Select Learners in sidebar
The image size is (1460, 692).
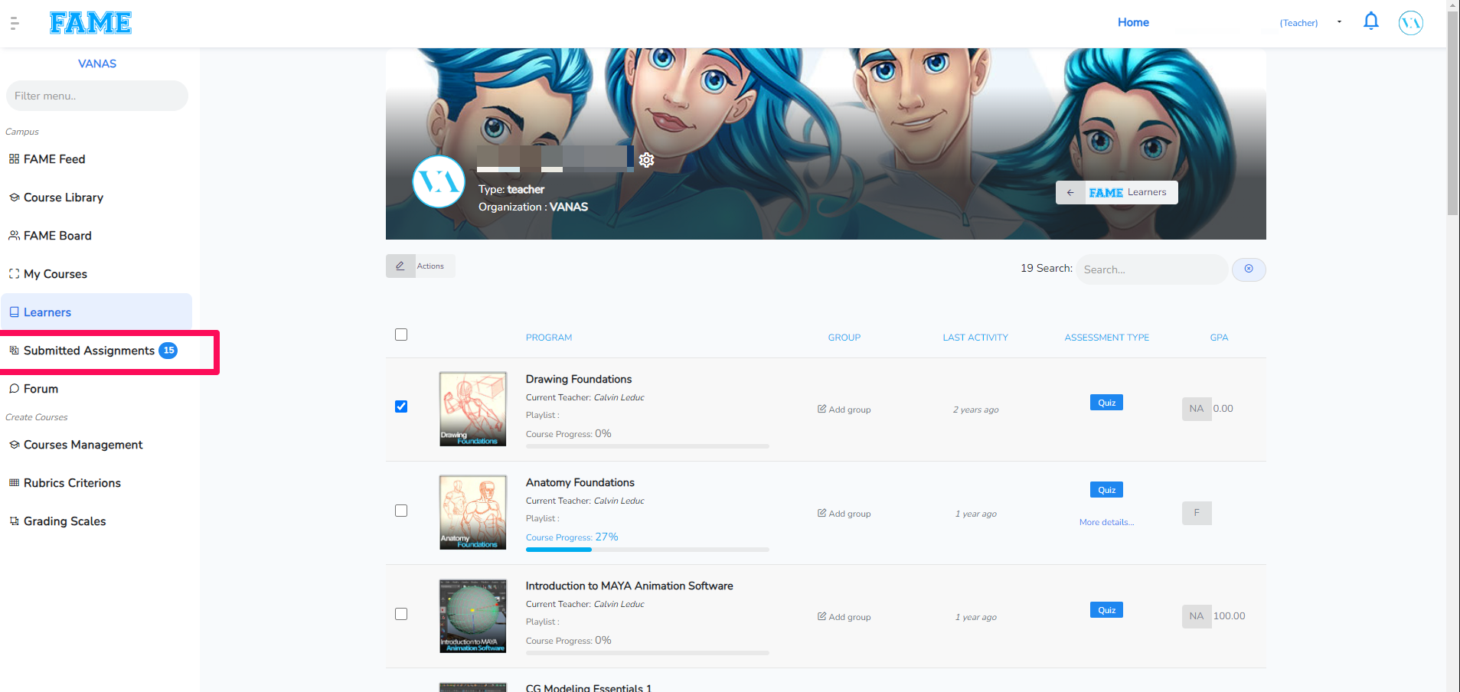coord(96,312)
